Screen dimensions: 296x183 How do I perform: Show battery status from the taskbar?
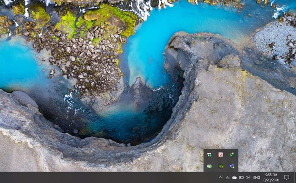coord(241,178)
